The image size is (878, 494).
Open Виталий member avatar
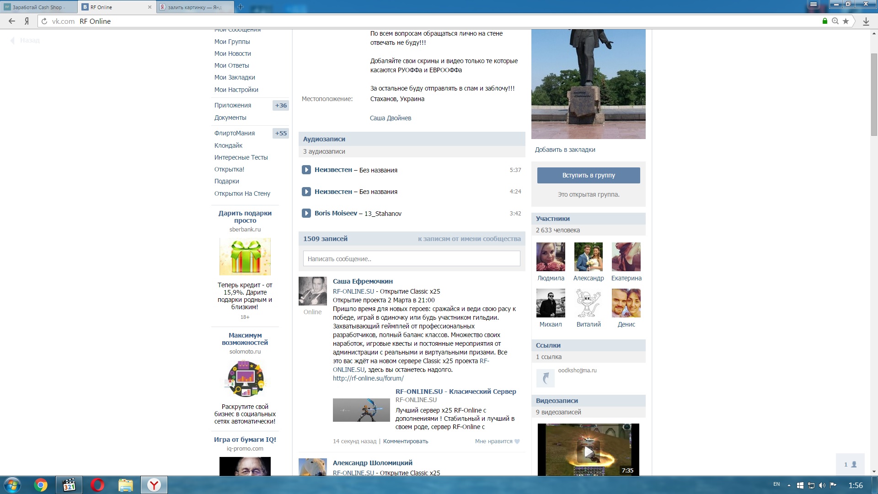(588, 303)
